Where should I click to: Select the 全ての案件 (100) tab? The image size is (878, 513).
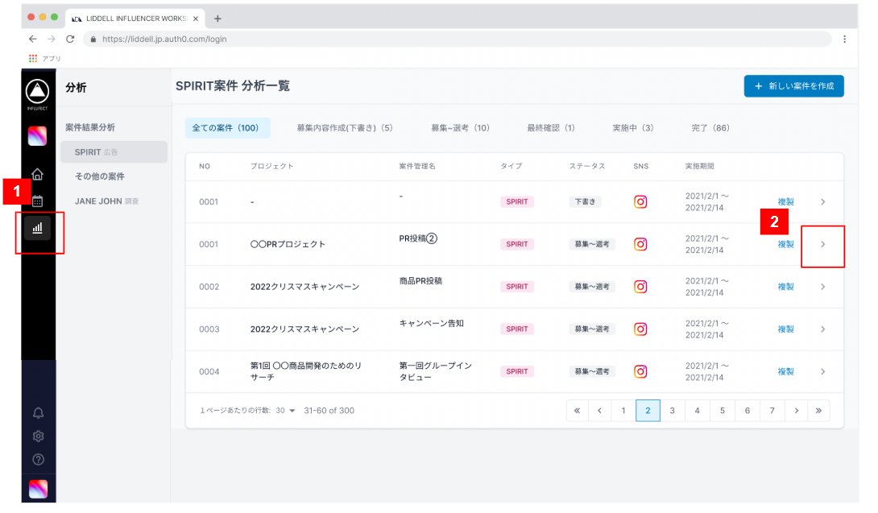click(x=227, y=128)
